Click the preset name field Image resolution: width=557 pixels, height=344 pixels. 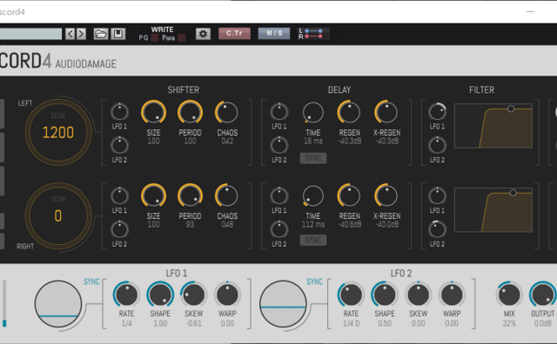(30, 34)
